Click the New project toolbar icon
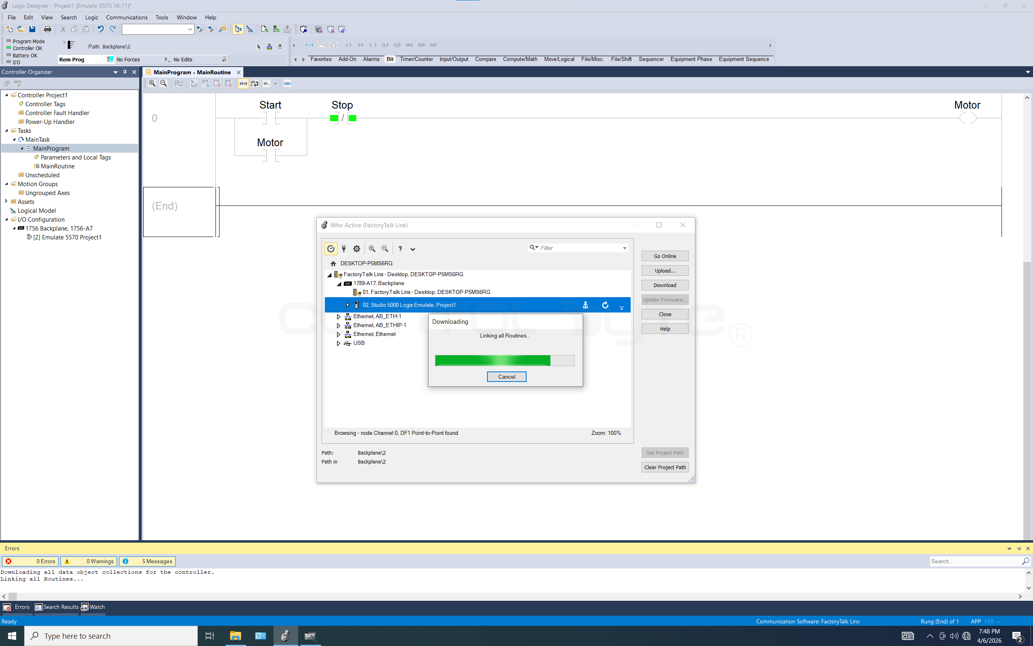1033x646 pixels. click(x=9, y=29)
